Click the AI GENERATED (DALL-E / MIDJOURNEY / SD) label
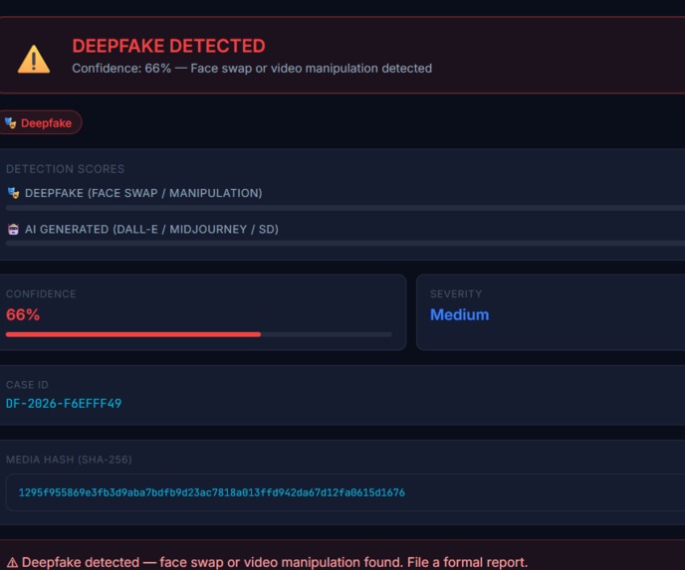The height and width of the screenshot is (570, 685). [x=151, y=229]
